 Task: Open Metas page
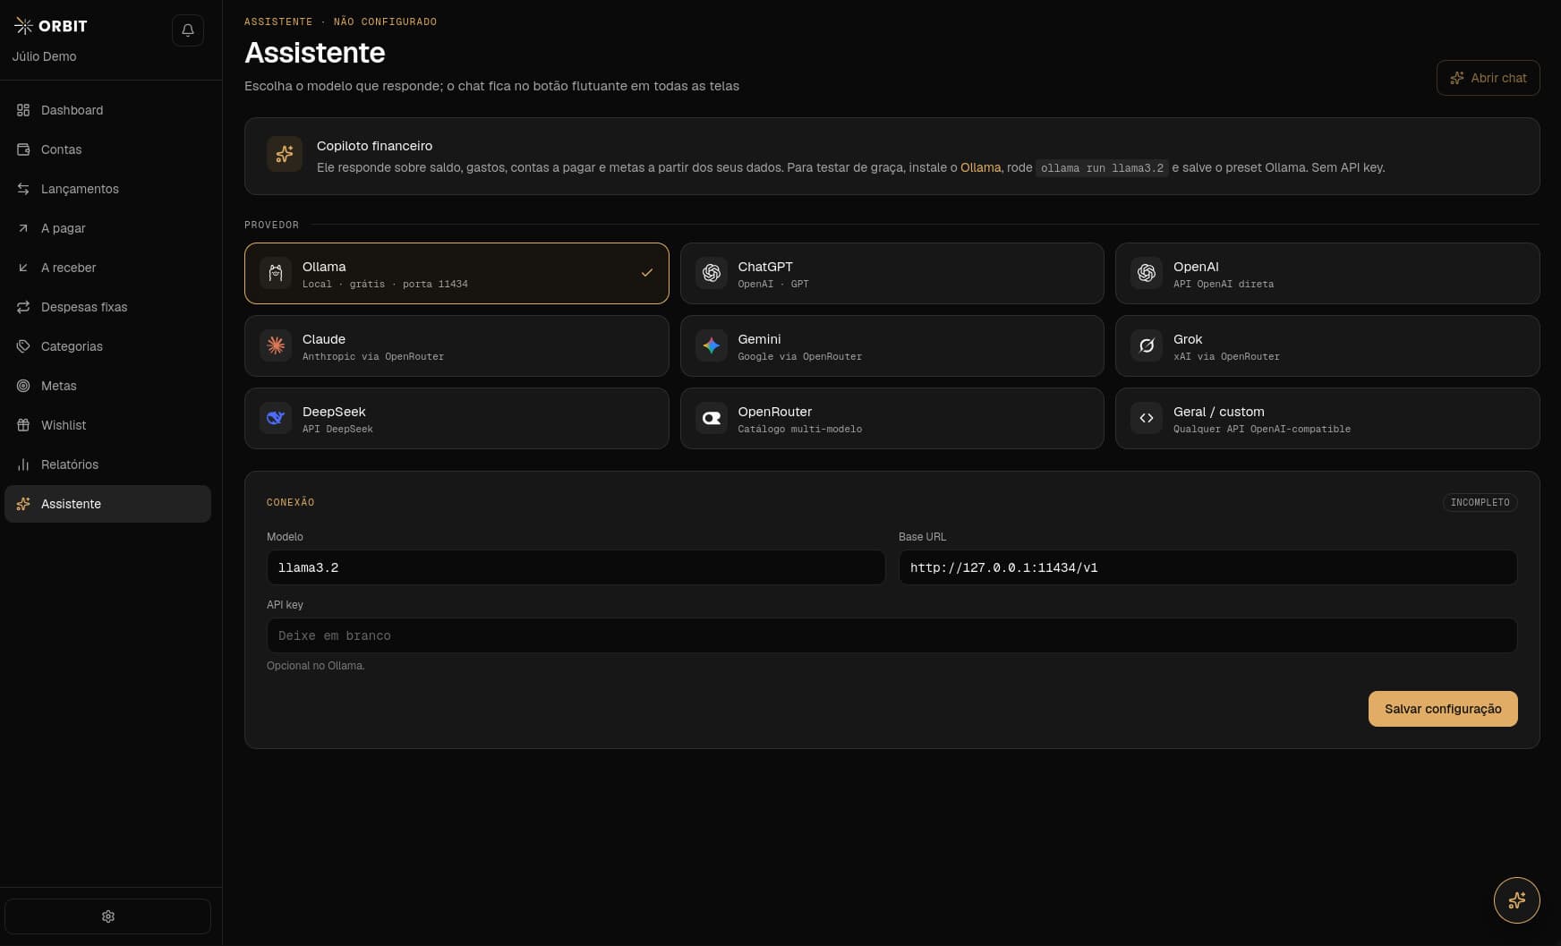click(x=108, y=386)
